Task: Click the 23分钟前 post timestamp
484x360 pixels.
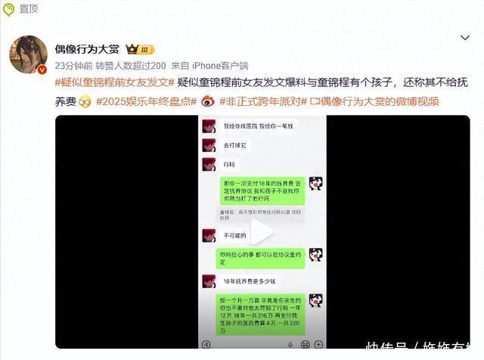Action: (x=74, y=66)
